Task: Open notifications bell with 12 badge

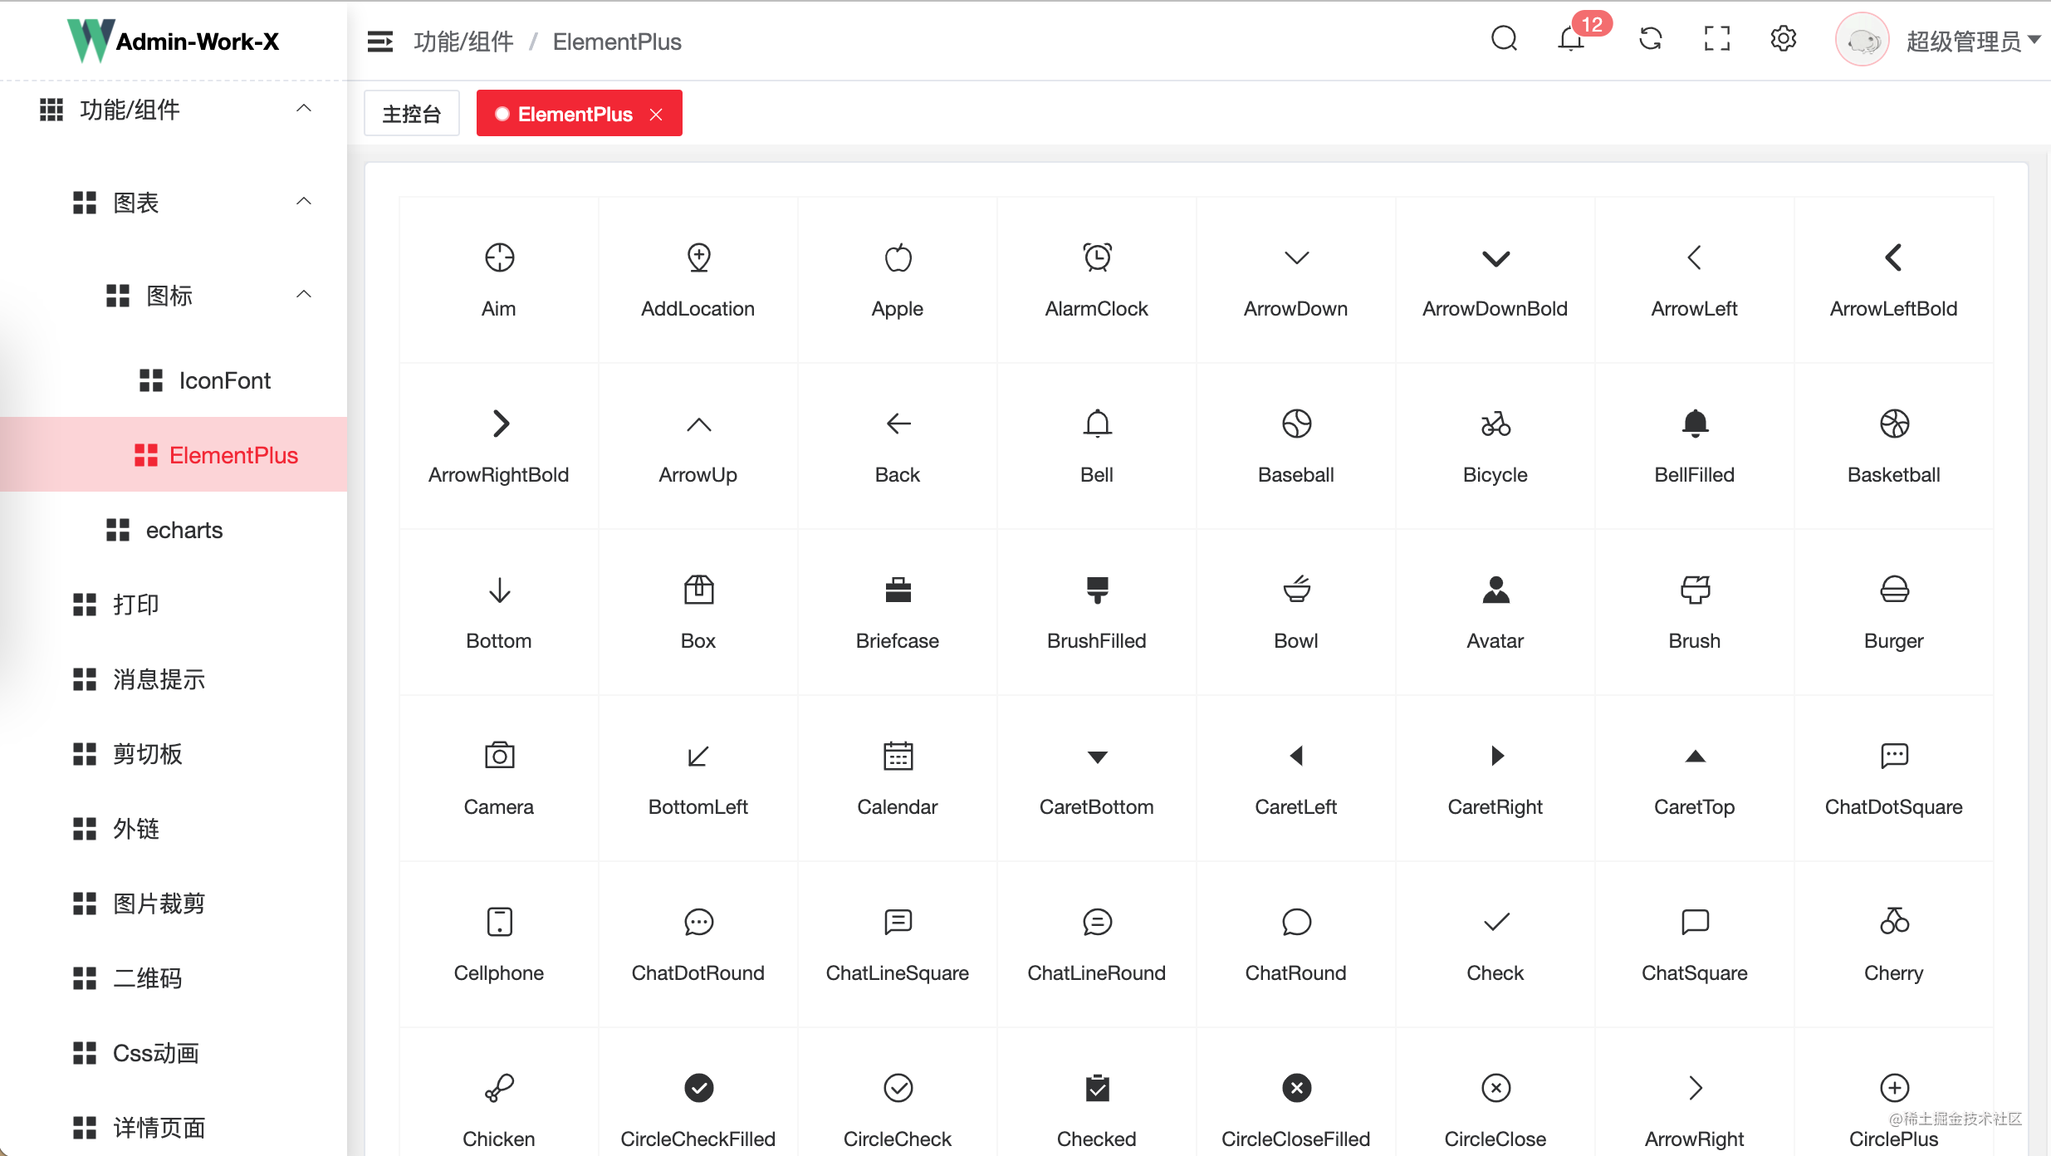Action: (x=1571, y=39)
